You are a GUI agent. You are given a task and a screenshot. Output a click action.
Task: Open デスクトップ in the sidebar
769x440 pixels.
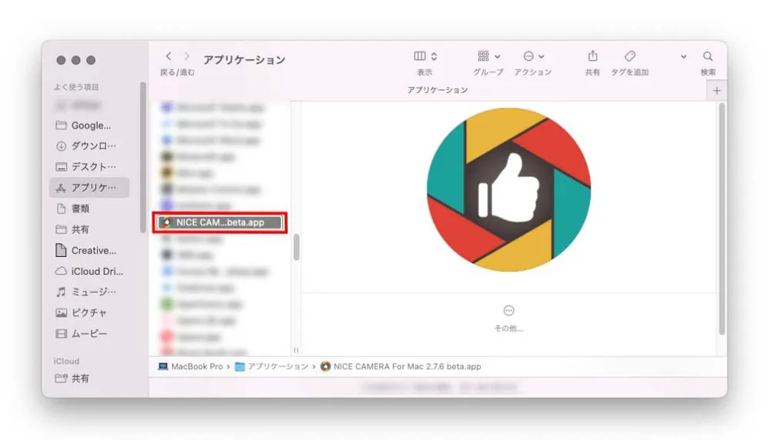click(89, 167)
